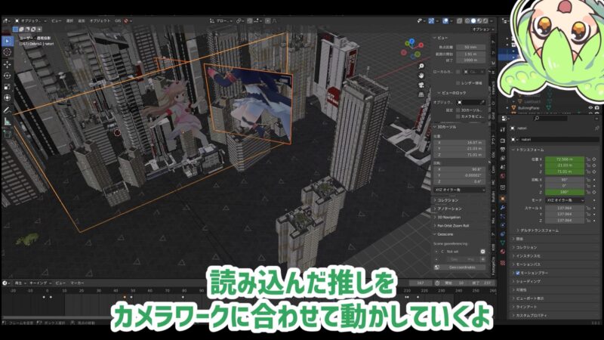Select the Scale tool
The image size is (604, 340).
(8, 86)
